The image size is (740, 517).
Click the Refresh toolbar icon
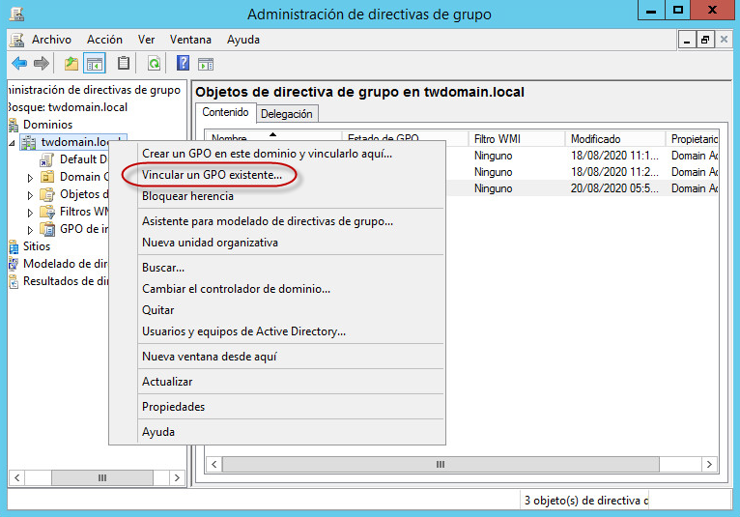pos(154,64)
